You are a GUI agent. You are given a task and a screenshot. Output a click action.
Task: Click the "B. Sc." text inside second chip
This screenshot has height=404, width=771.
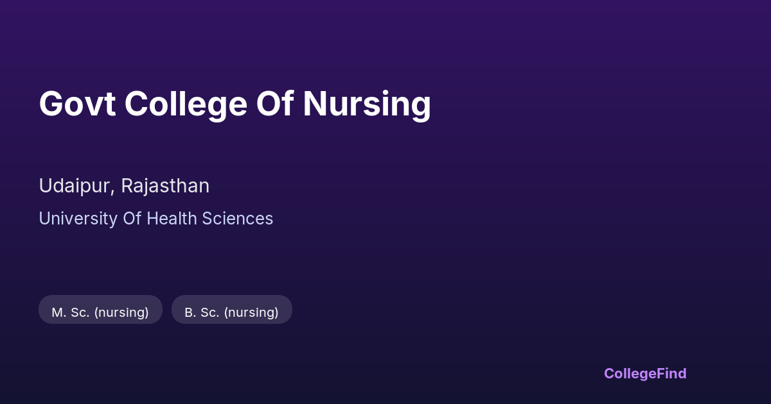(x=202, y=312)
